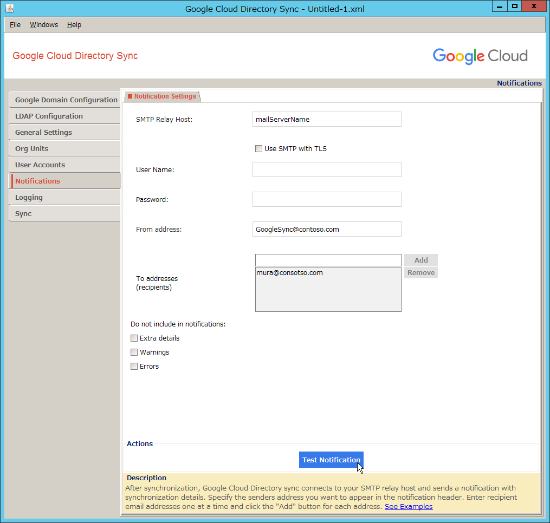This screenshot has height=523, width=550.
Task: Focus the Password field
Action: click(x=327, y=199)
